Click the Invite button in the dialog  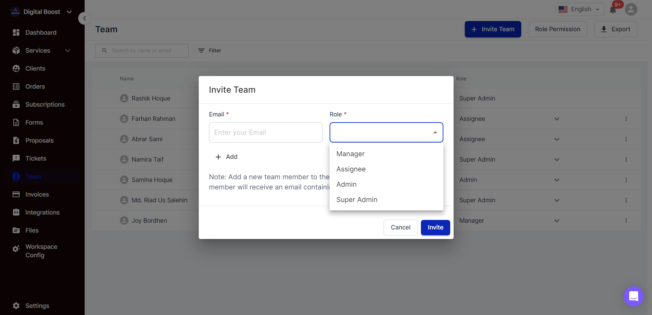(x=435, y=227)
